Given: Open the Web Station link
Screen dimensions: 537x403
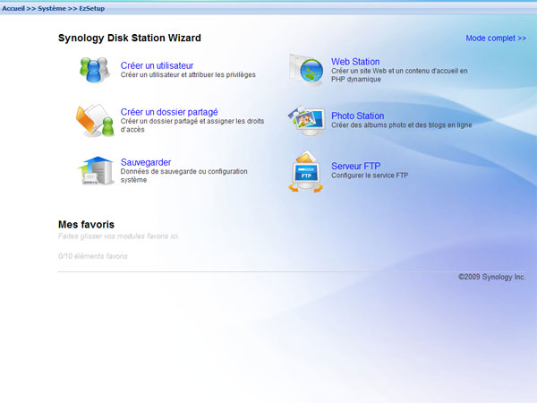Looking at the screenshot, I should (x=355, y=62).
